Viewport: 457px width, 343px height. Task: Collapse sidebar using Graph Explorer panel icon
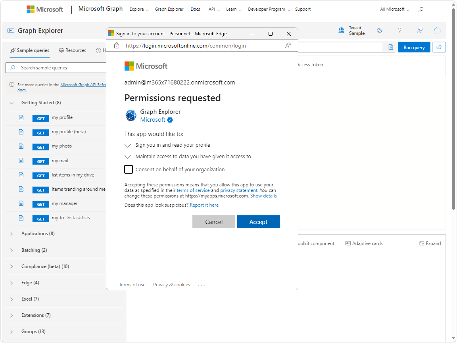pos(11,31)
